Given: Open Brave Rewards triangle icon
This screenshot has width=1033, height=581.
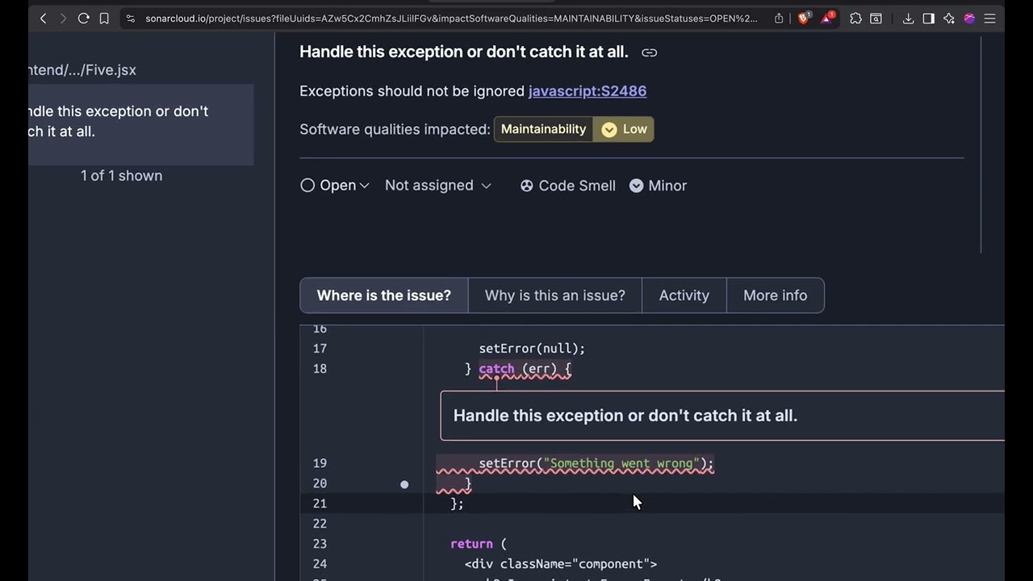Looking at the screenshot, I should point(829,18).
